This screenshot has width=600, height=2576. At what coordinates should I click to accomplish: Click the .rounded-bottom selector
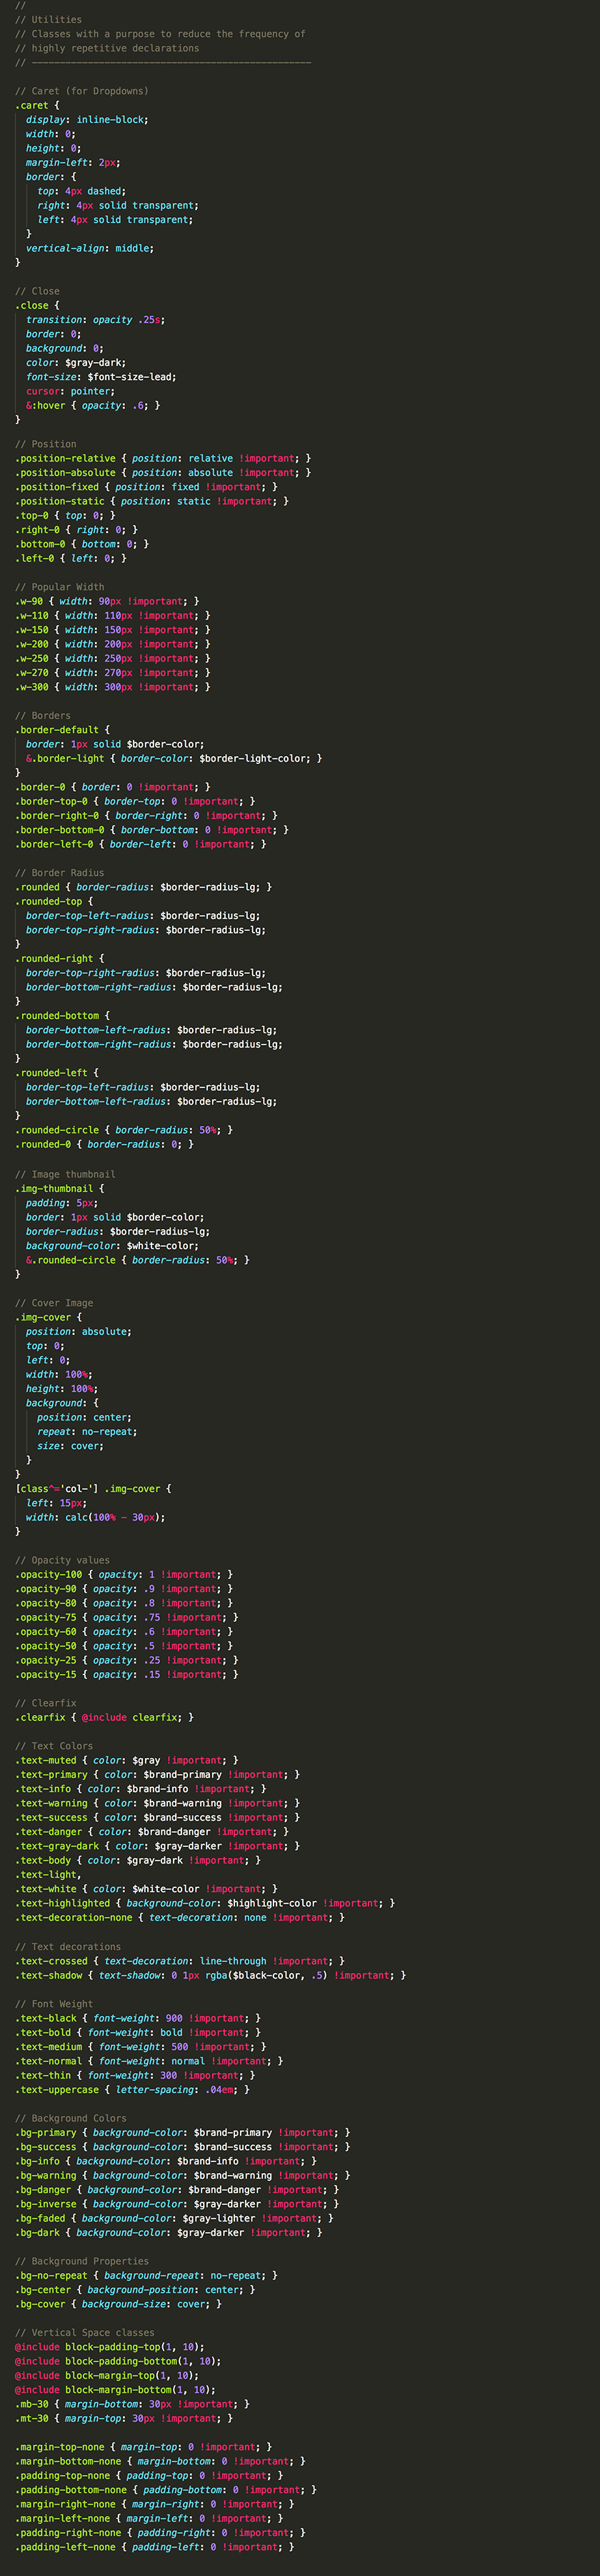click(57, 1015)
